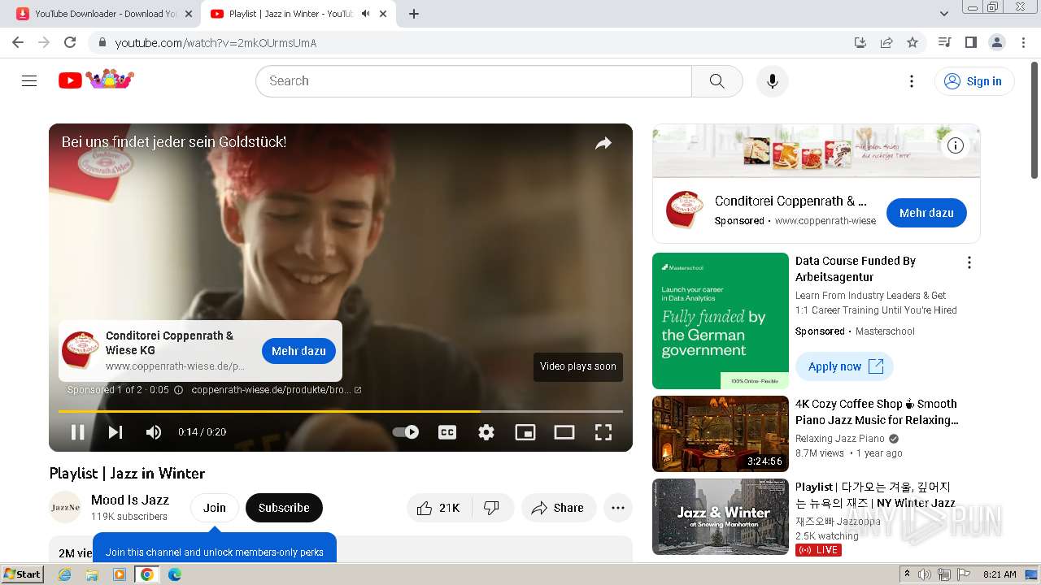Enable theater mode view

564,432
